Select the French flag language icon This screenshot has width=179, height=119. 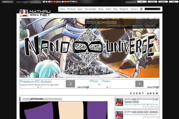[63, 2]
